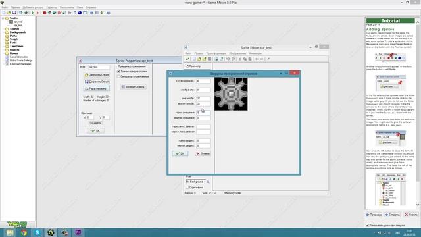The height and width of the screenshot is (237, 421).
Task: Click Redo icon in Sprite Editor toolbar
Action: pyautogui.click(x=233, y=59)
